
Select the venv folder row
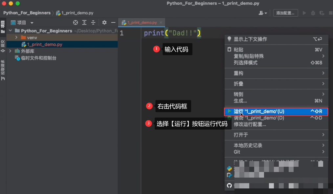pyautogui.click(x=62, y=37)
